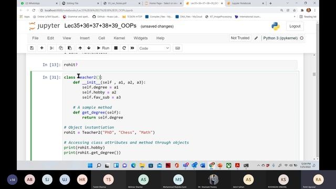Open the Kernel menu

click(119, 38)
